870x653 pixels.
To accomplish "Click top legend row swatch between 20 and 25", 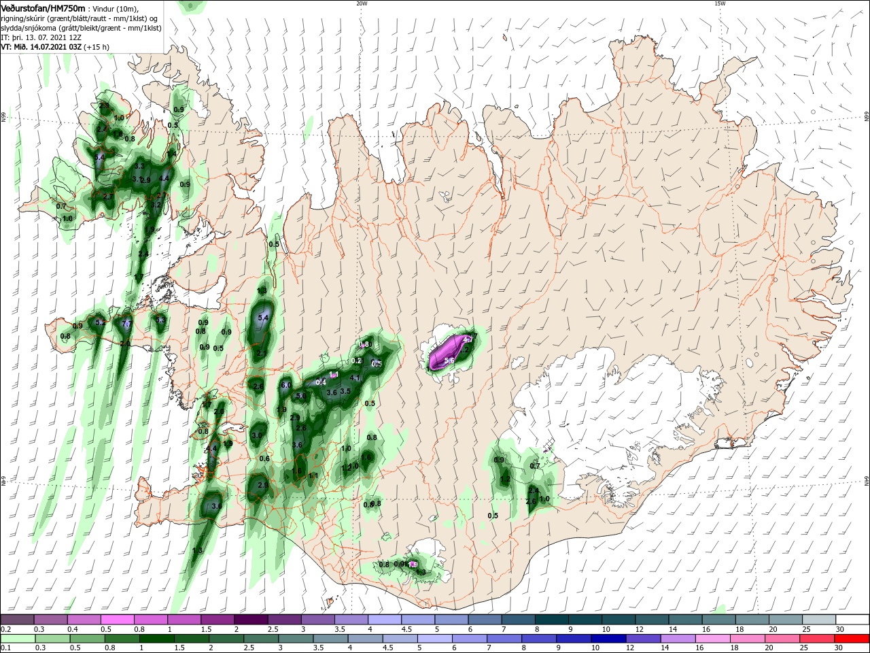I will pos(785,620).
